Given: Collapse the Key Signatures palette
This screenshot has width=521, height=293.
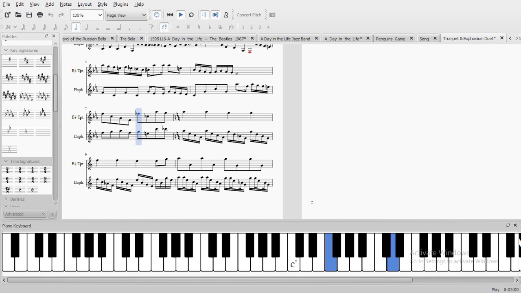Looking at the screenshot, I should point(6,50).
